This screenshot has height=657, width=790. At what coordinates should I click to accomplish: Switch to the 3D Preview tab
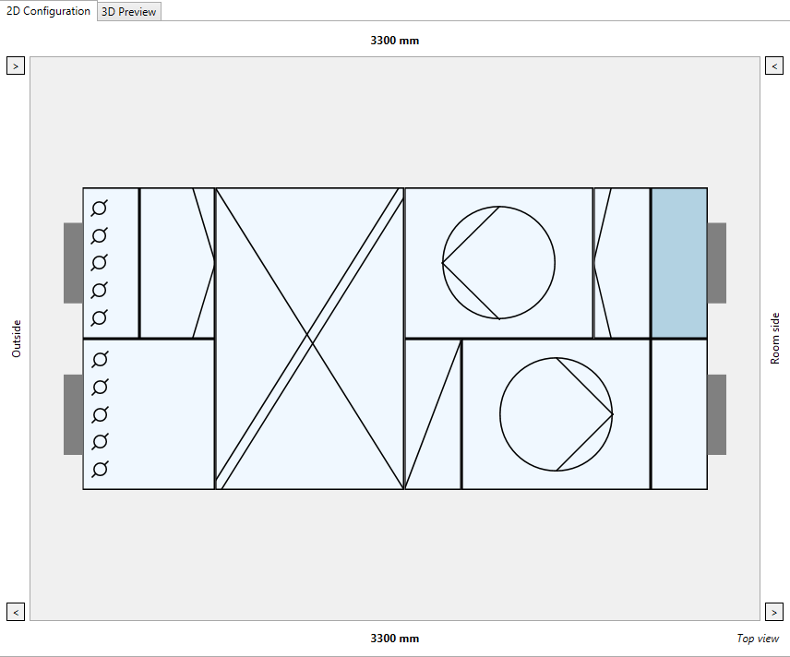click(129, 12)
